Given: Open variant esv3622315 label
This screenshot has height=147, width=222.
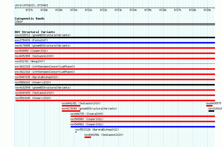Looking at the screenshot, I should (45, 66).
